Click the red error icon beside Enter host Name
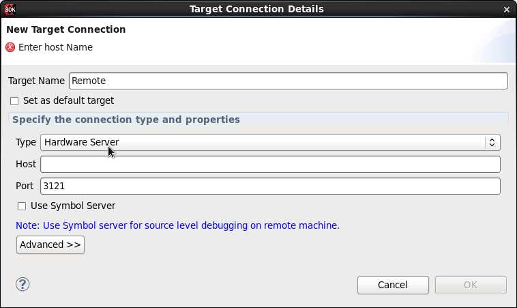 coord(10,47)
